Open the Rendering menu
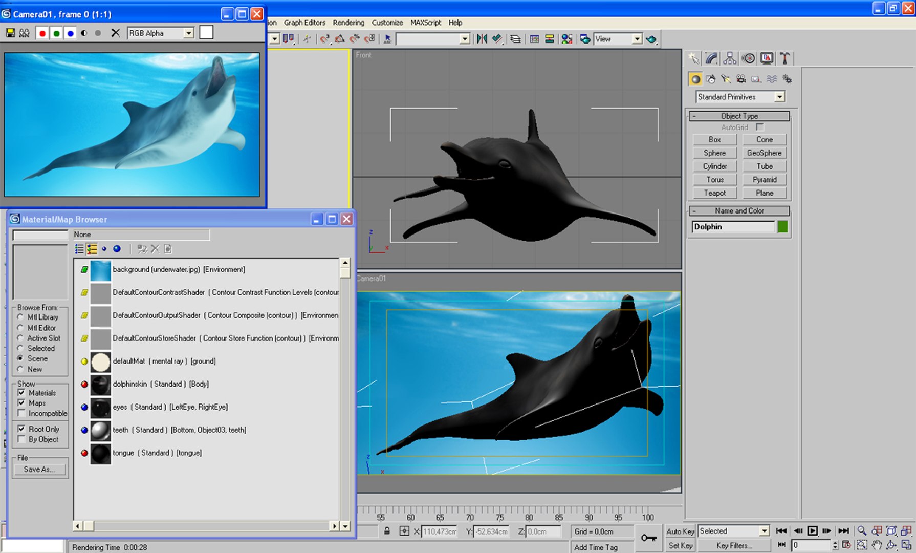The image size is (916, 553). coord(348,23)
